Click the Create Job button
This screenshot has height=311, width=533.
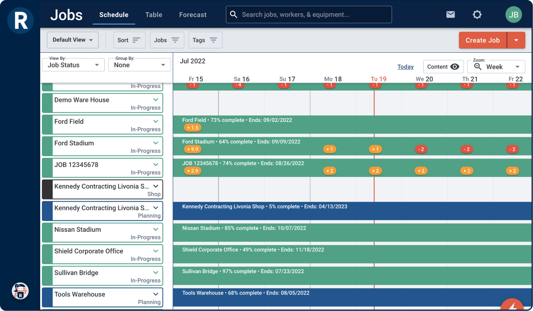pyautogui.click(x=483, y=40)
